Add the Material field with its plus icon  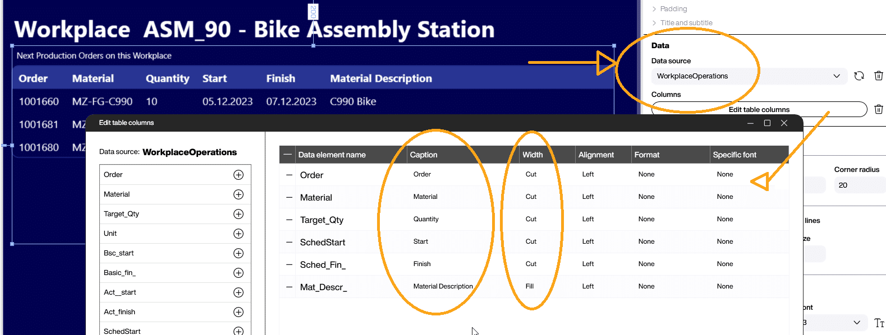pos(238,194)
